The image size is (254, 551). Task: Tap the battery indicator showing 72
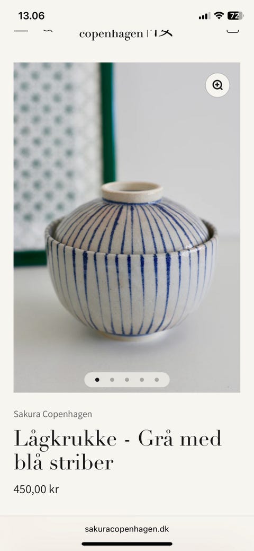(x=235, y=15)
